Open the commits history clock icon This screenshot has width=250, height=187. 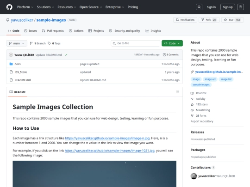tap(164, 54)
